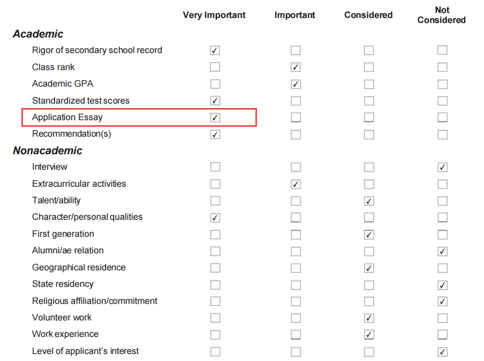Uncheck Very Important for Application Essay
Screen dimensions: 484x361
215,117
